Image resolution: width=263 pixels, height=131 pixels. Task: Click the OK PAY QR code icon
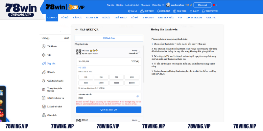79,52
